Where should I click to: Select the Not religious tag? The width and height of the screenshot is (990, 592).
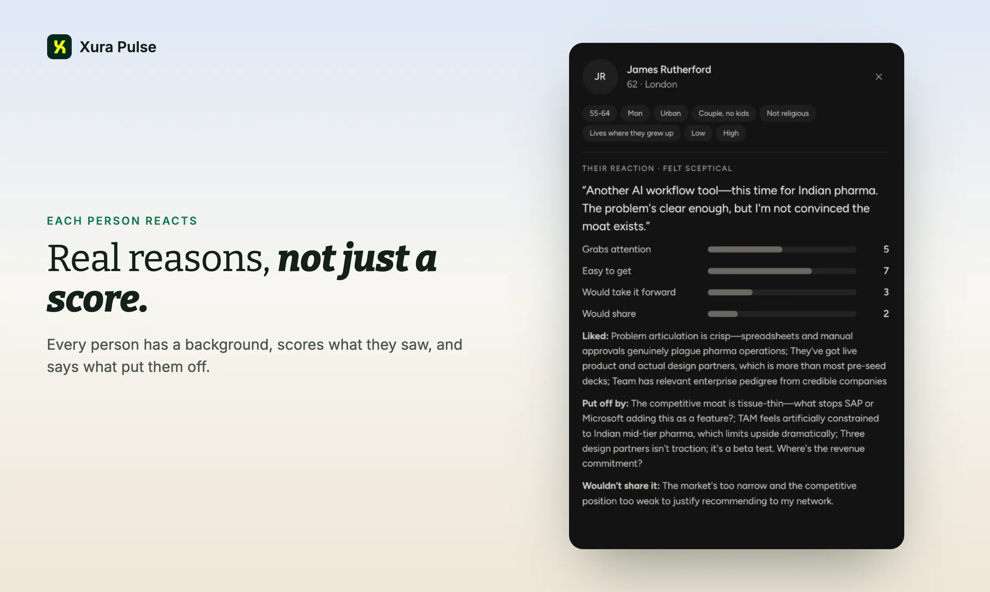787,113
